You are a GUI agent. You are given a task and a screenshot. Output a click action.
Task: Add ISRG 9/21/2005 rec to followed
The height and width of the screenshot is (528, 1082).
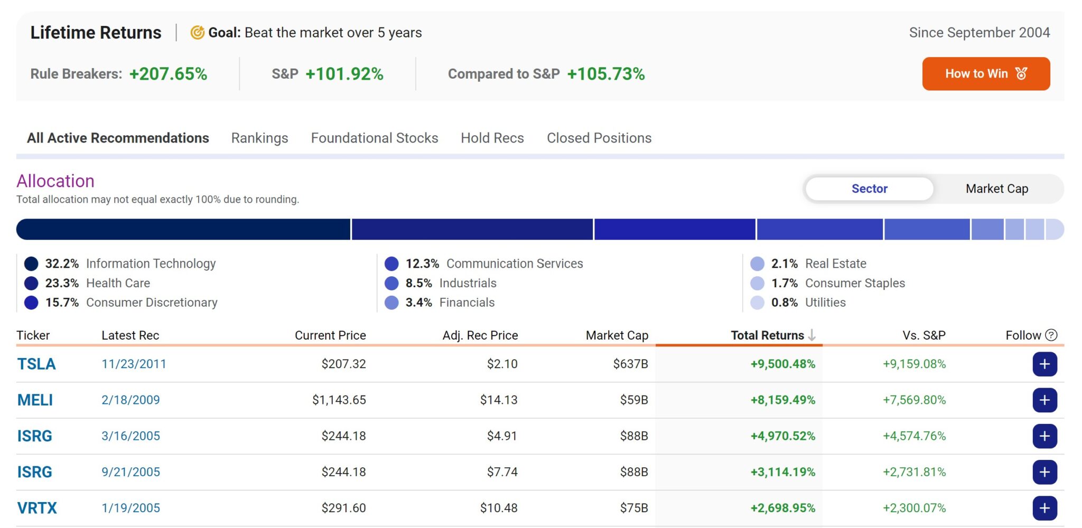pos(1044,472)
